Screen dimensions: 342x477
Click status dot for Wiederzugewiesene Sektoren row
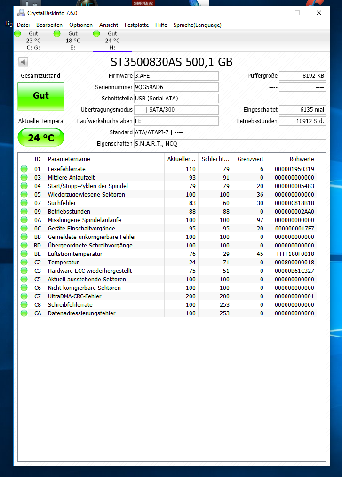pos(24,194)
